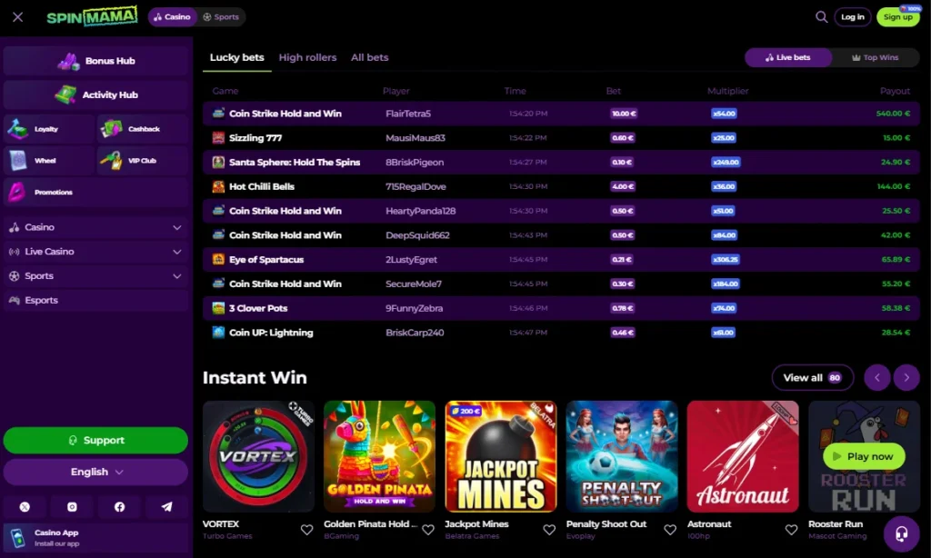
Task: Open the English language dropdown
Action: tap(95, 472)
